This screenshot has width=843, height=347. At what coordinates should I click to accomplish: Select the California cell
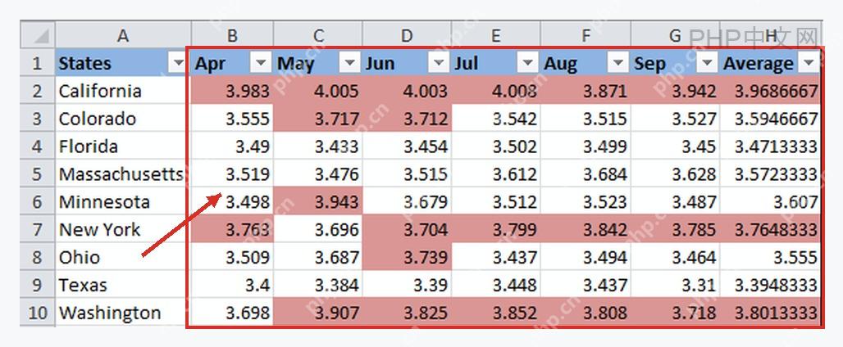tap(123, 91)
